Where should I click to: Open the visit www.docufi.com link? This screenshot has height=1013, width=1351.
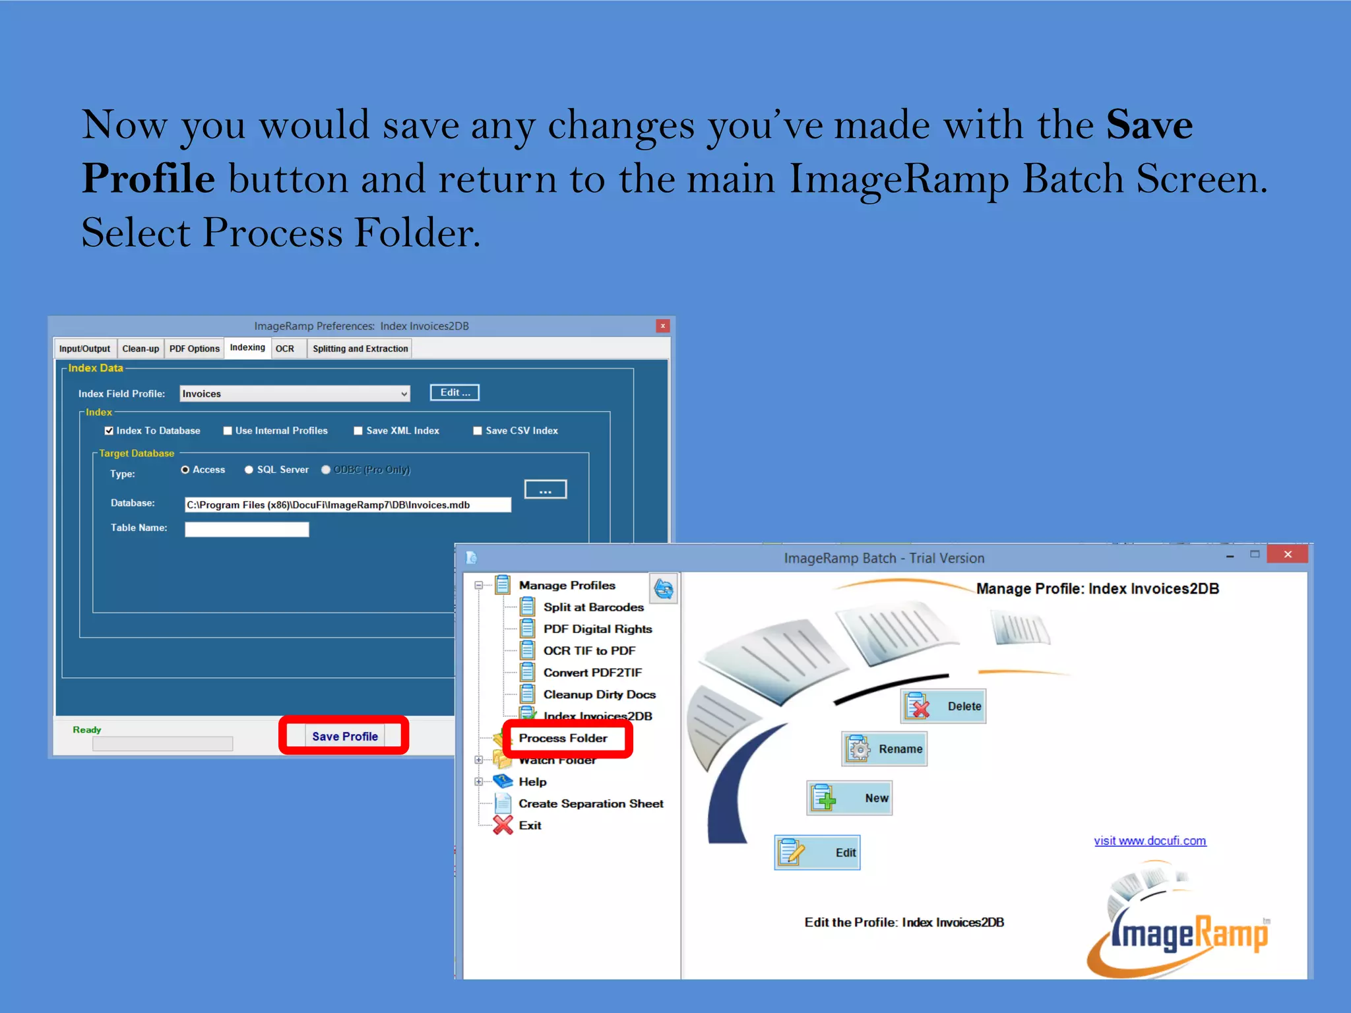pyautogui.click(x=1150, y=841)
